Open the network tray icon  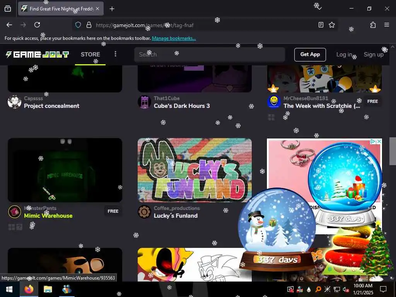(x=336, y=289)
